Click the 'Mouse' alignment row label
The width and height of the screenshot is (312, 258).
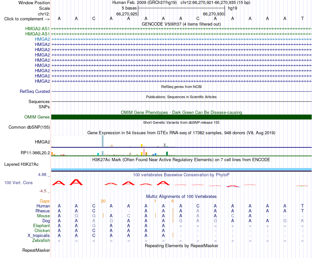click(43, 216)
